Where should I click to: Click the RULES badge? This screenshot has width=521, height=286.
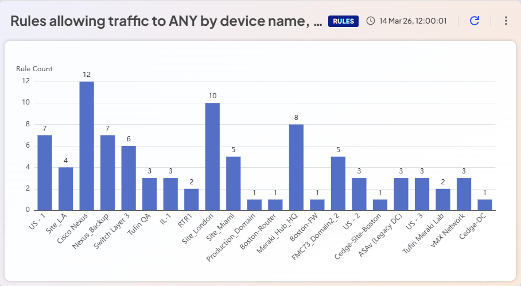tap(343, 21)
